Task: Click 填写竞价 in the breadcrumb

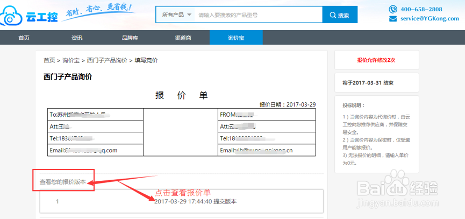Action: (x=146, y=61)
